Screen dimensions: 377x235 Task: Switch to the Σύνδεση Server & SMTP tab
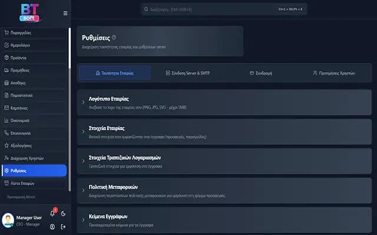[188, 73]
